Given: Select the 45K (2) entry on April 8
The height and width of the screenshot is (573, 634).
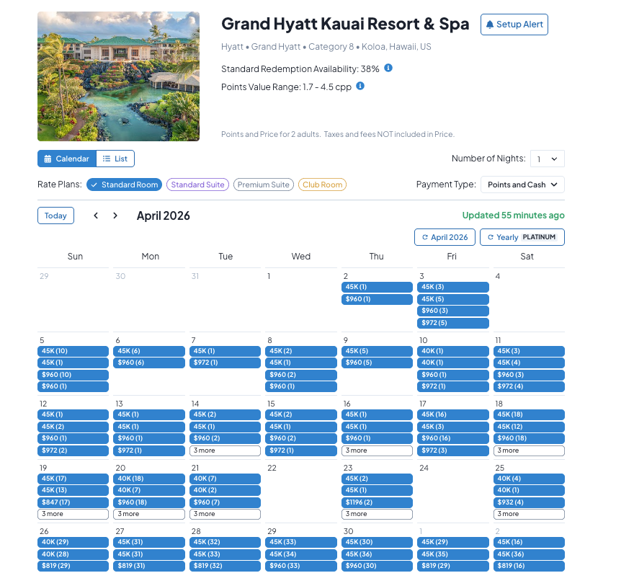Looking at the screenshot, I should (301, 351).
